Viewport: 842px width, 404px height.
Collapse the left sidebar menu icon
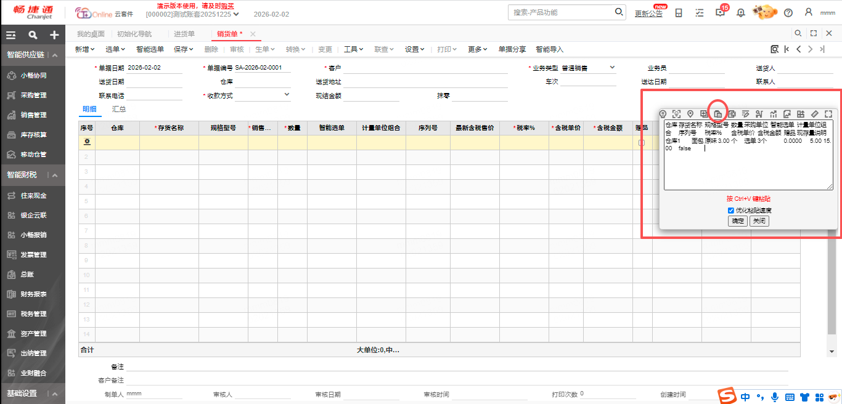click(10, 35)
